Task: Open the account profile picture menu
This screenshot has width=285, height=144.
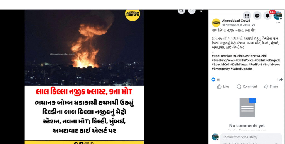Action: point(278,16)
